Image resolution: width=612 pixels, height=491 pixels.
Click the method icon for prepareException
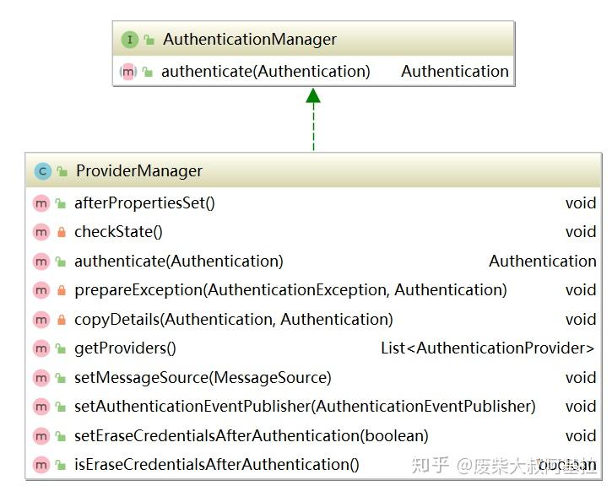(x=41, y=290)
